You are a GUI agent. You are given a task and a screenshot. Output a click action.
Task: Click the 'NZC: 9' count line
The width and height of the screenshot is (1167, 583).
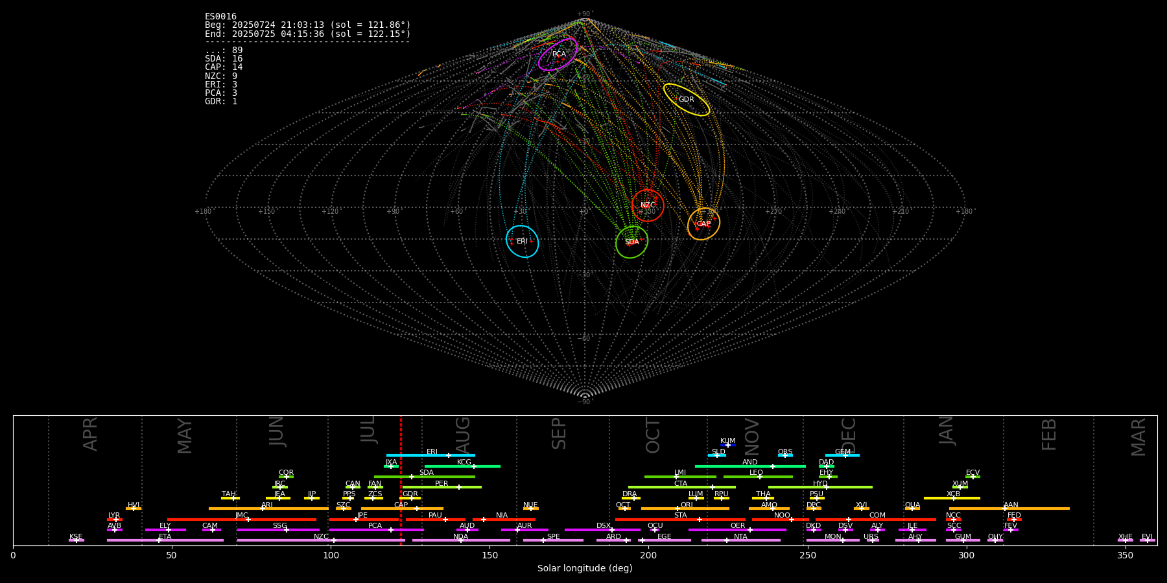click(221, 76)
